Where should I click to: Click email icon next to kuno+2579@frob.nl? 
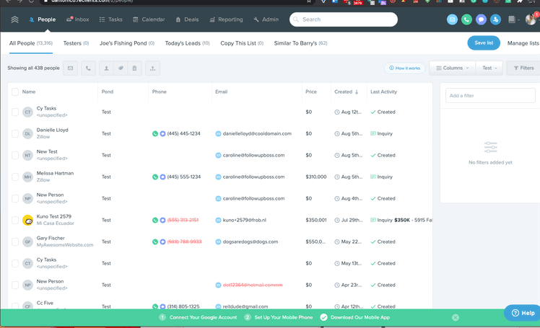pyautogui.click(x=218, y=221)
